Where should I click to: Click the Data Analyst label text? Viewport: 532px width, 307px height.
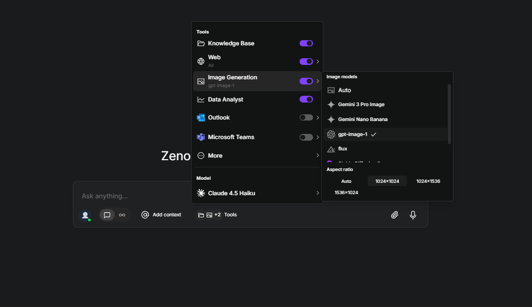[x=226, y=99]
